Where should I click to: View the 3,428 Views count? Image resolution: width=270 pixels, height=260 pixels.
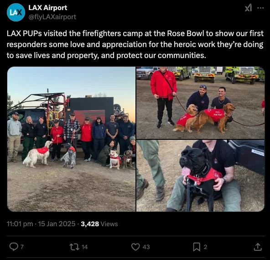99,224
